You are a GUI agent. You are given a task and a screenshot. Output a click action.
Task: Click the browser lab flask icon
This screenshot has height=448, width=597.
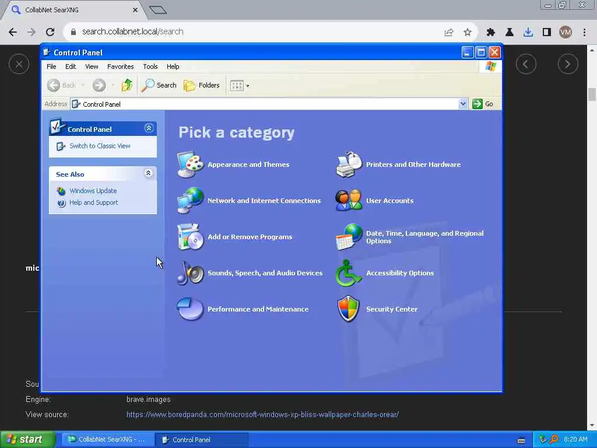click(x=510, y=33)
